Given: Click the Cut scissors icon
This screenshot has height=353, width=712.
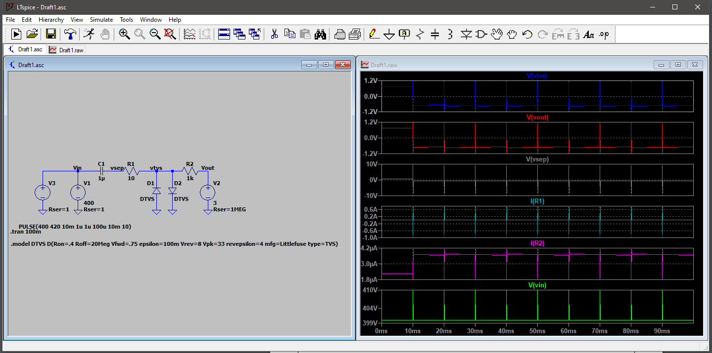Looking at the screenshot, I should (274, 34).
